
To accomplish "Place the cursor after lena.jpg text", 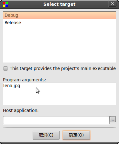I will [x=20, y=86].
